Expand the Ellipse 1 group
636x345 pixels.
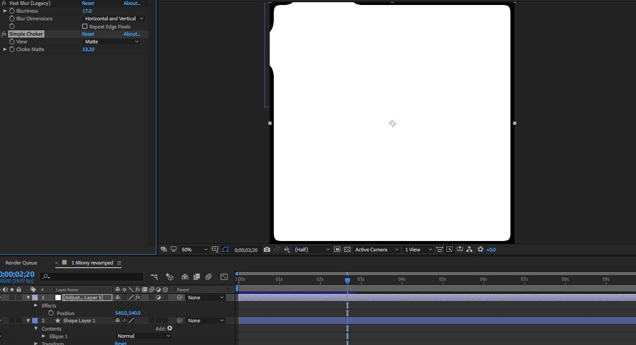pos(44,336)
